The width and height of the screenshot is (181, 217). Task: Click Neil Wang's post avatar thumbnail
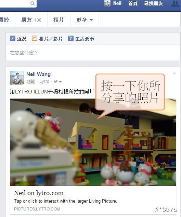click(17, 78)
